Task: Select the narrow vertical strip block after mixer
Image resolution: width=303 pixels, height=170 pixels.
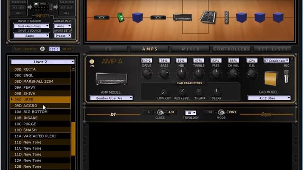Action: coord(227,17)
